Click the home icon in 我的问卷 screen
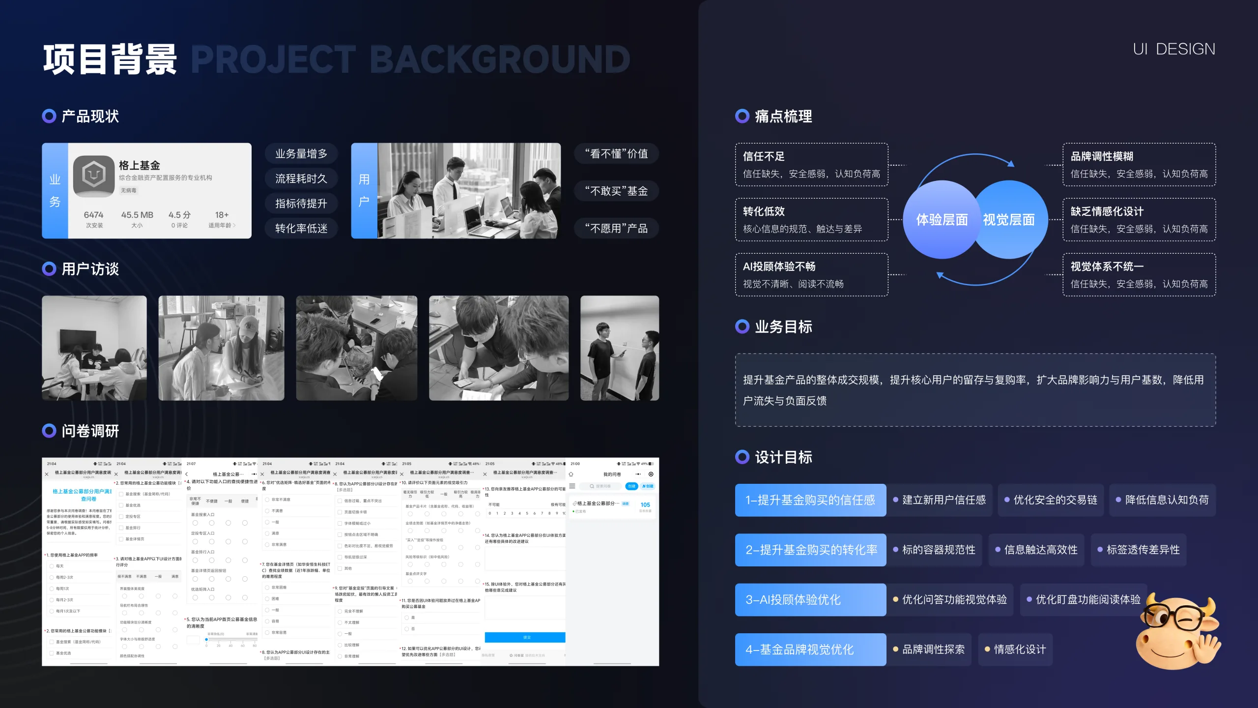The image size is (1258, 708). [571, 474]
